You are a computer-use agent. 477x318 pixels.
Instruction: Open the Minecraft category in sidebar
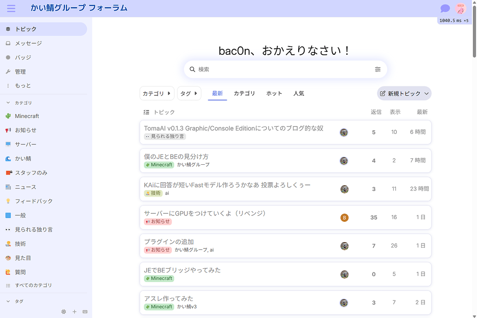27,116
